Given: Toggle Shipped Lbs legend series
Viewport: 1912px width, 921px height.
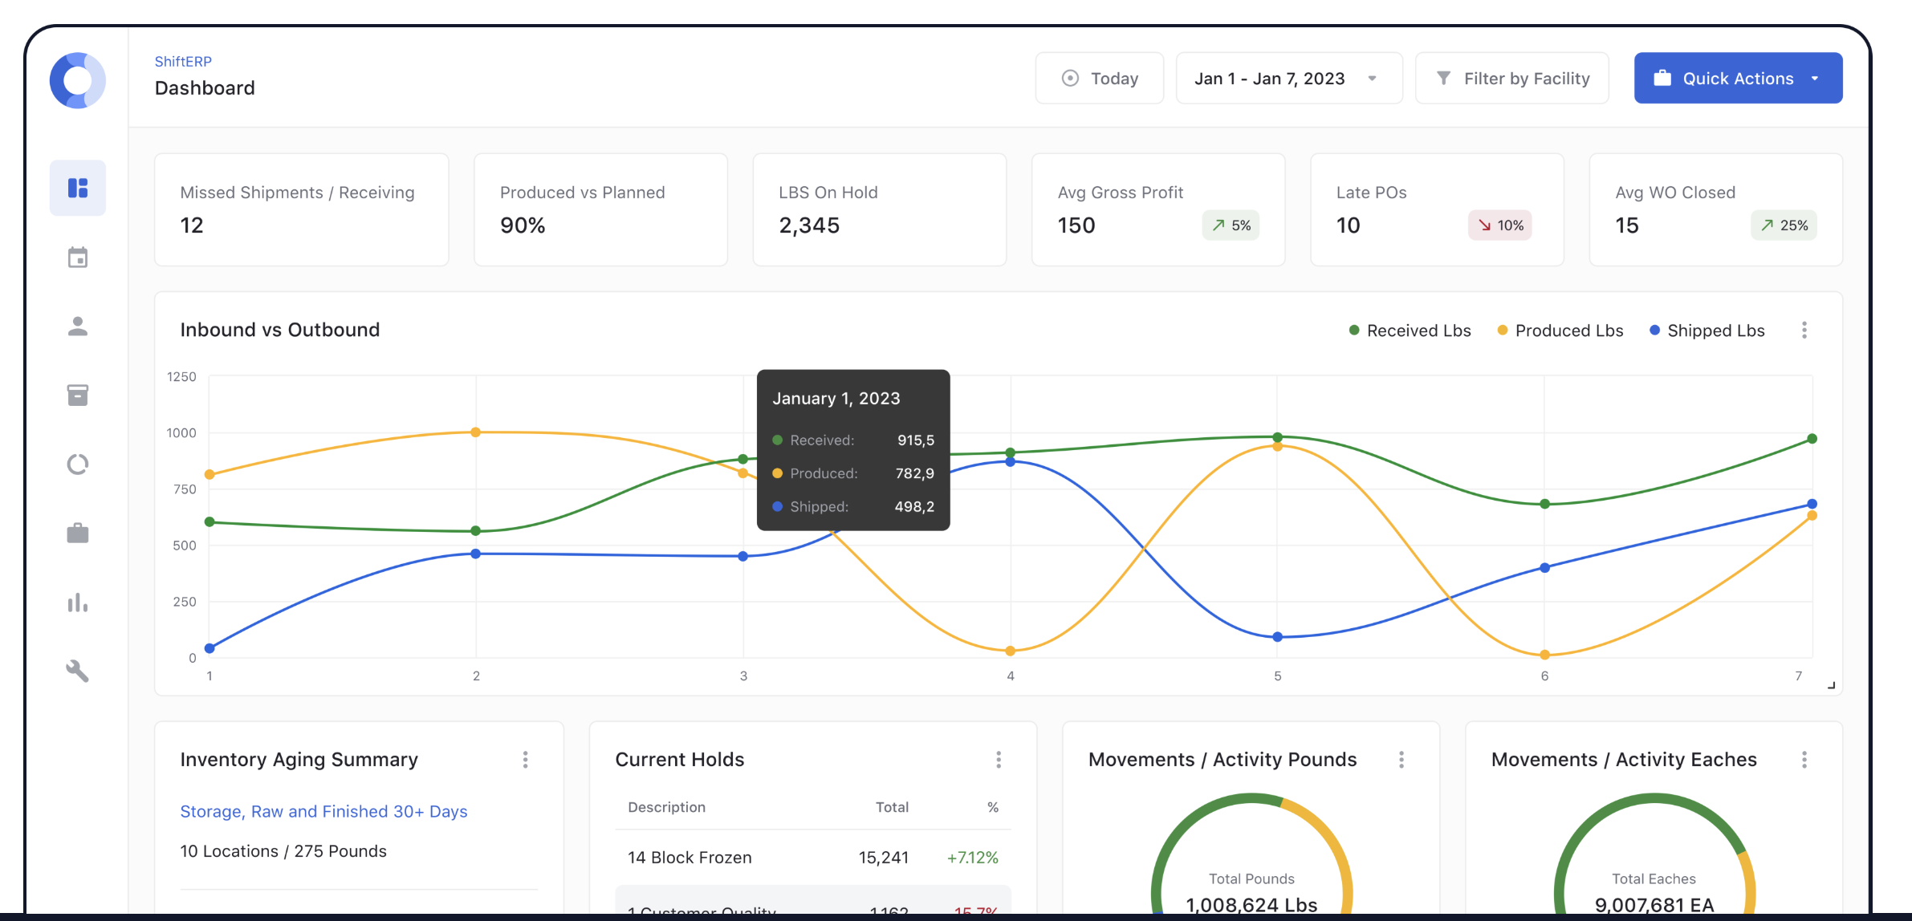Looking at the screenshot, I should [x=1707, y=331].
